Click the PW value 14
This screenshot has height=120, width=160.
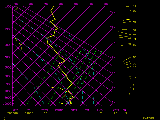pos(125,113)
